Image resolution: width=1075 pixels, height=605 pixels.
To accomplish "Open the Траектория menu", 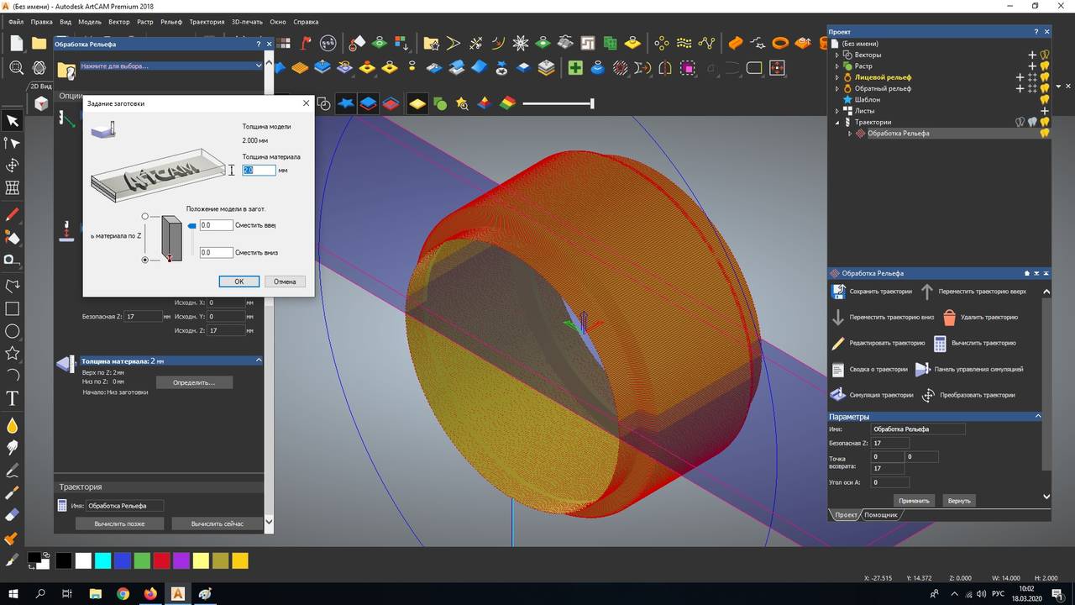I will click(207, 22).
